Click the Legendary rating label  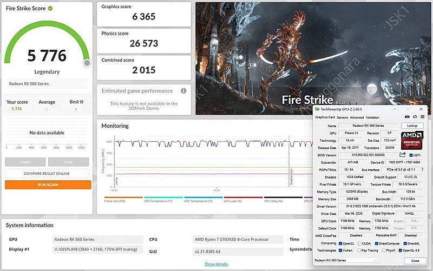[x=47, y=72]
